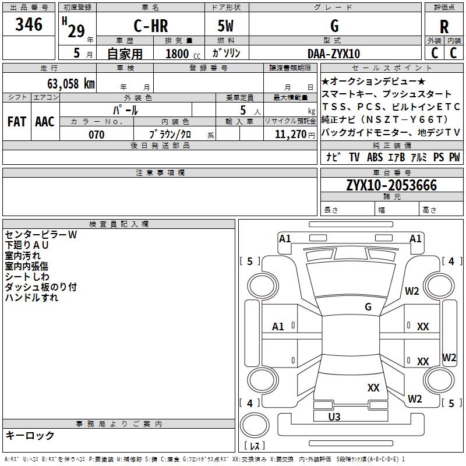Click the shift type FAT
This screenshot has height=466, width=466.
tap(17, 122)
